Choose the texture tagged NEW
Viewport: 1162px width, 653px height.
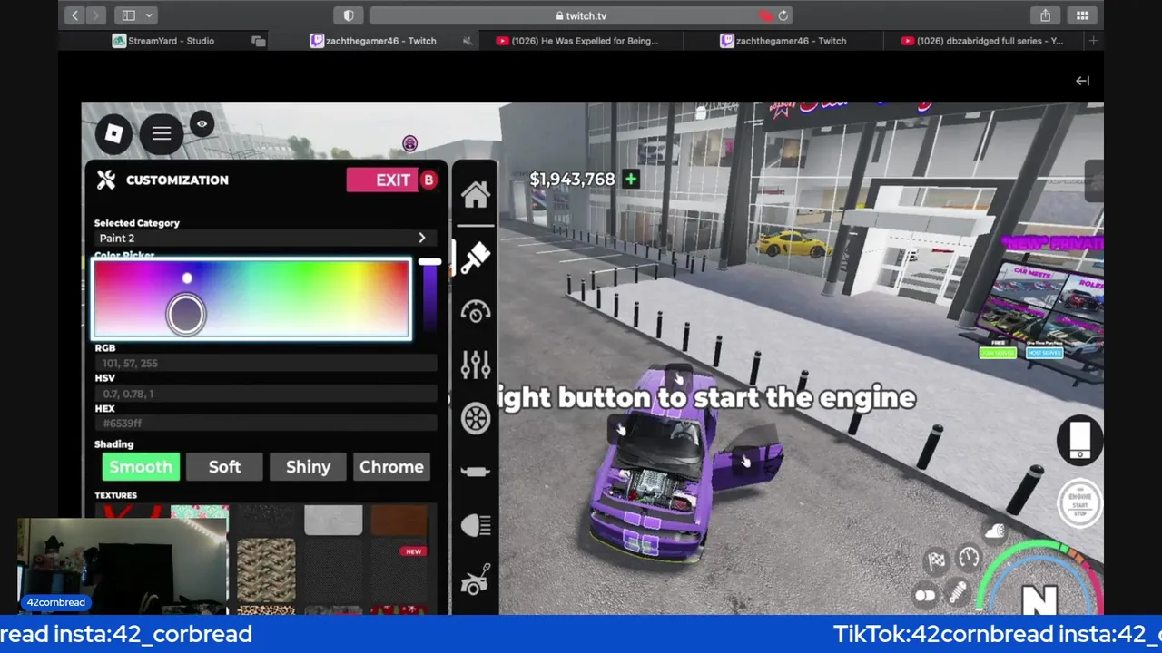click(399, 570)
